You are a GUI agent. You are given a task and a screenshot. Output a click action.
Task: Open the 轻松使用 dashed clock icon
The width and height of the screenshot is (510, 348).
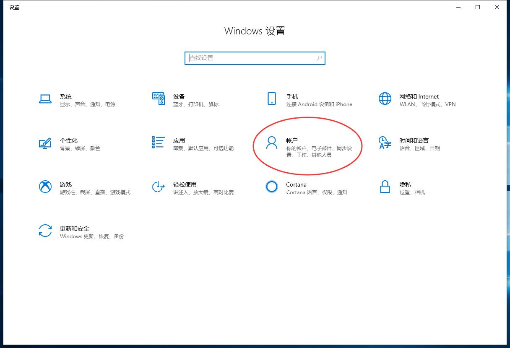click(x=158, y=187)
